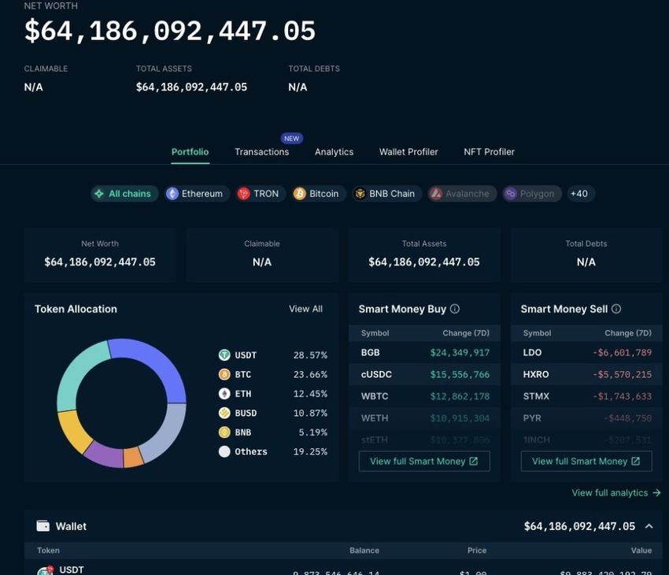This screenshot has width=669, height=575.
Task: Click the Wallet icon in the section header
Action: point(43,526)
